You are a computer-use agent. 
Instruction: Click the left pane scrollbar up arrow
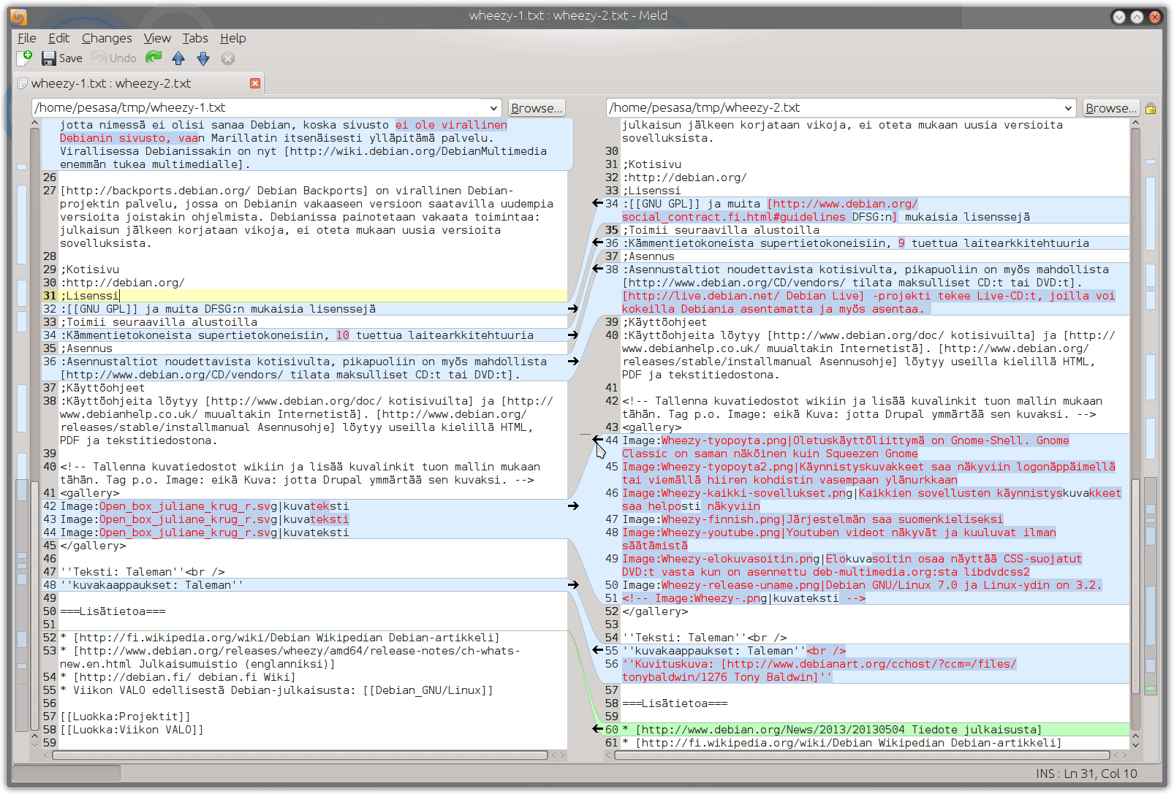point(34,123)
